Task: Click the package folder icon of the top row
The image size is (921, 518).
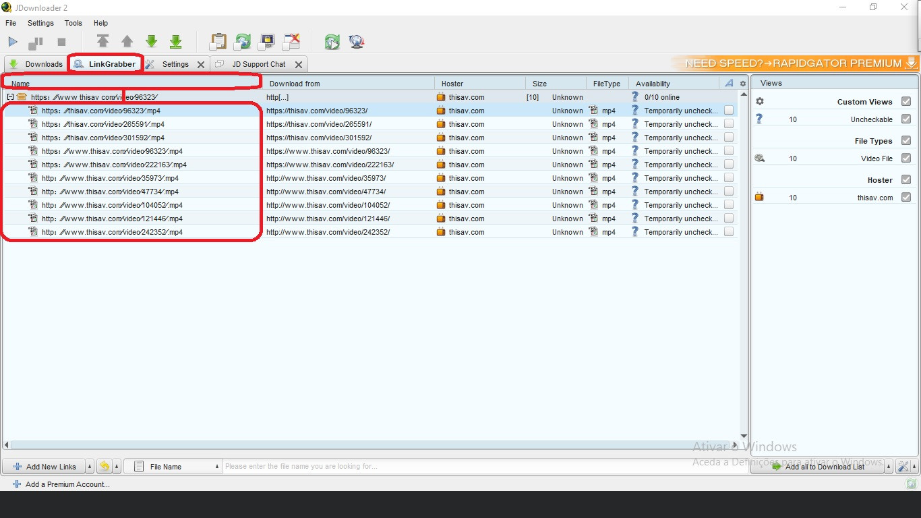Action: 22,97
